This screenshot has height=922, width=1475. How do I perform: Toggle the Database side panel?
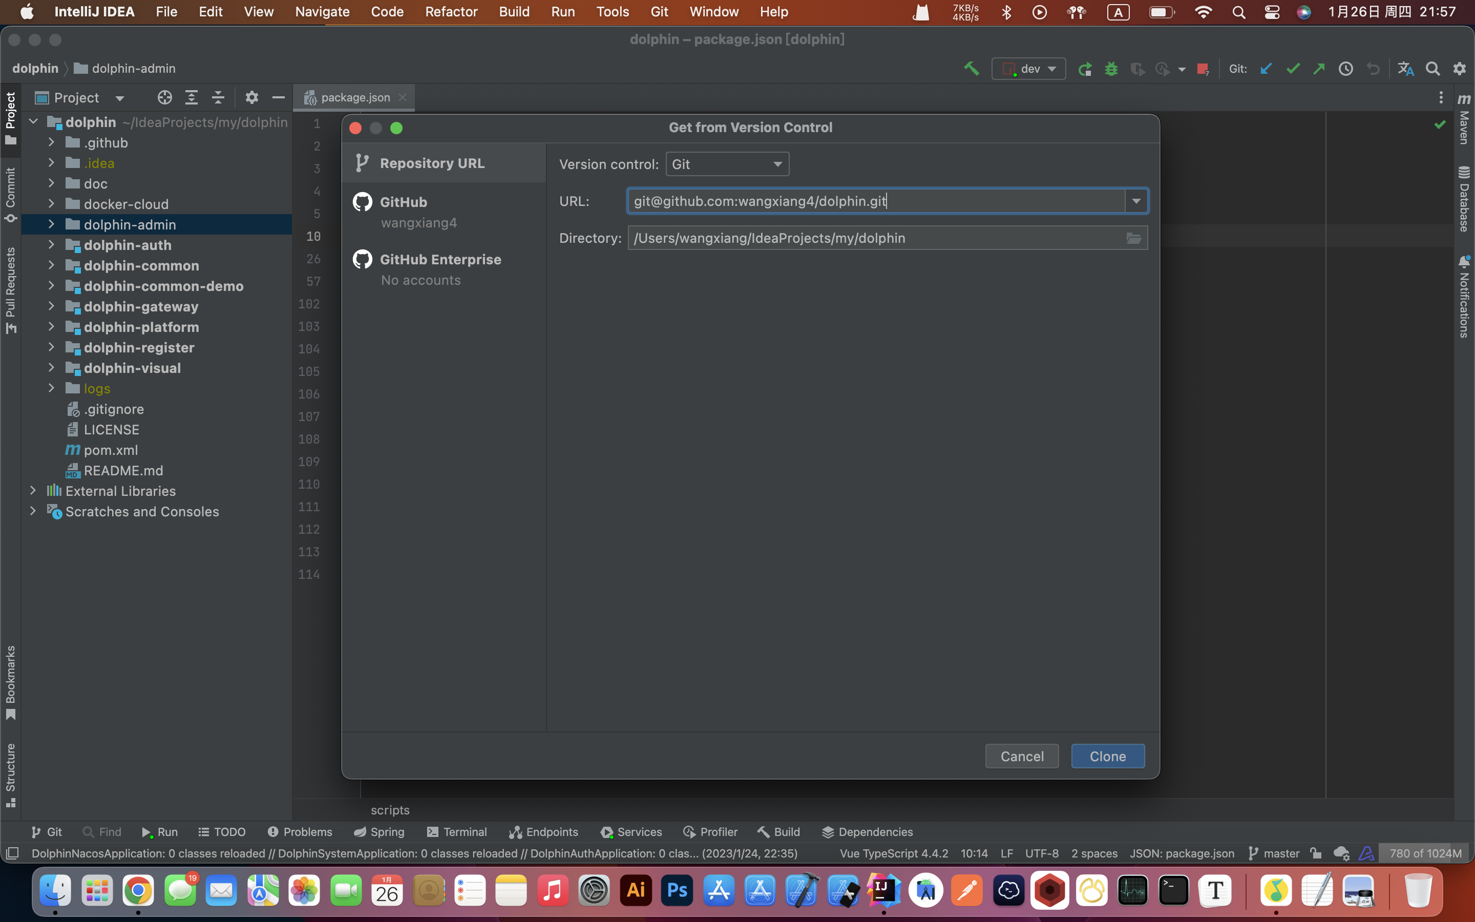pos(1464,198)
